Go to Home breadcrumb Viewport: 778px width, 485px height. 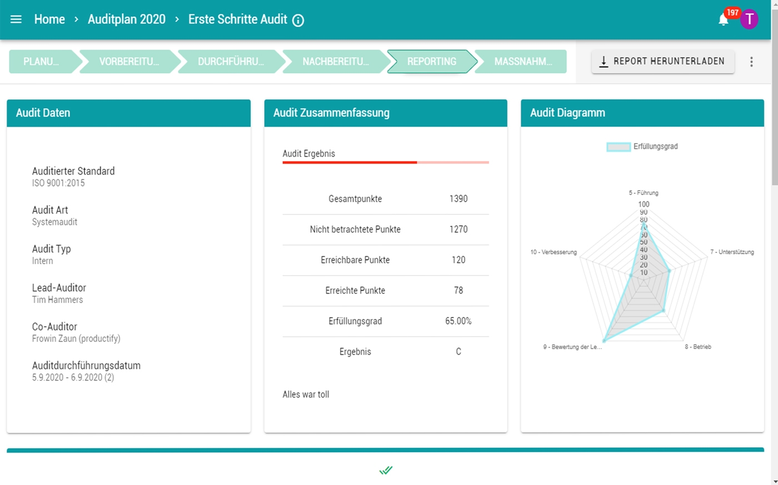click(49, 19)
